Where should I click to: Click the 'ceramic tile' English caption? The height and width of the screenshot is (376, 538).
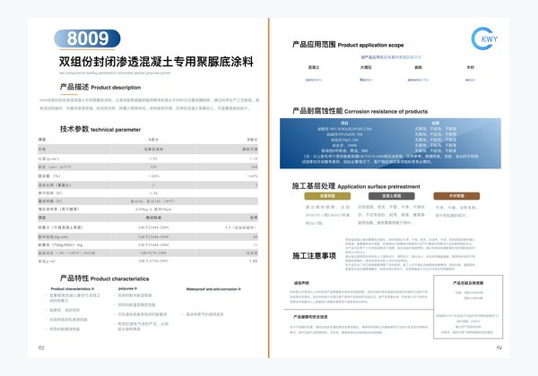[x=418, y=80]
